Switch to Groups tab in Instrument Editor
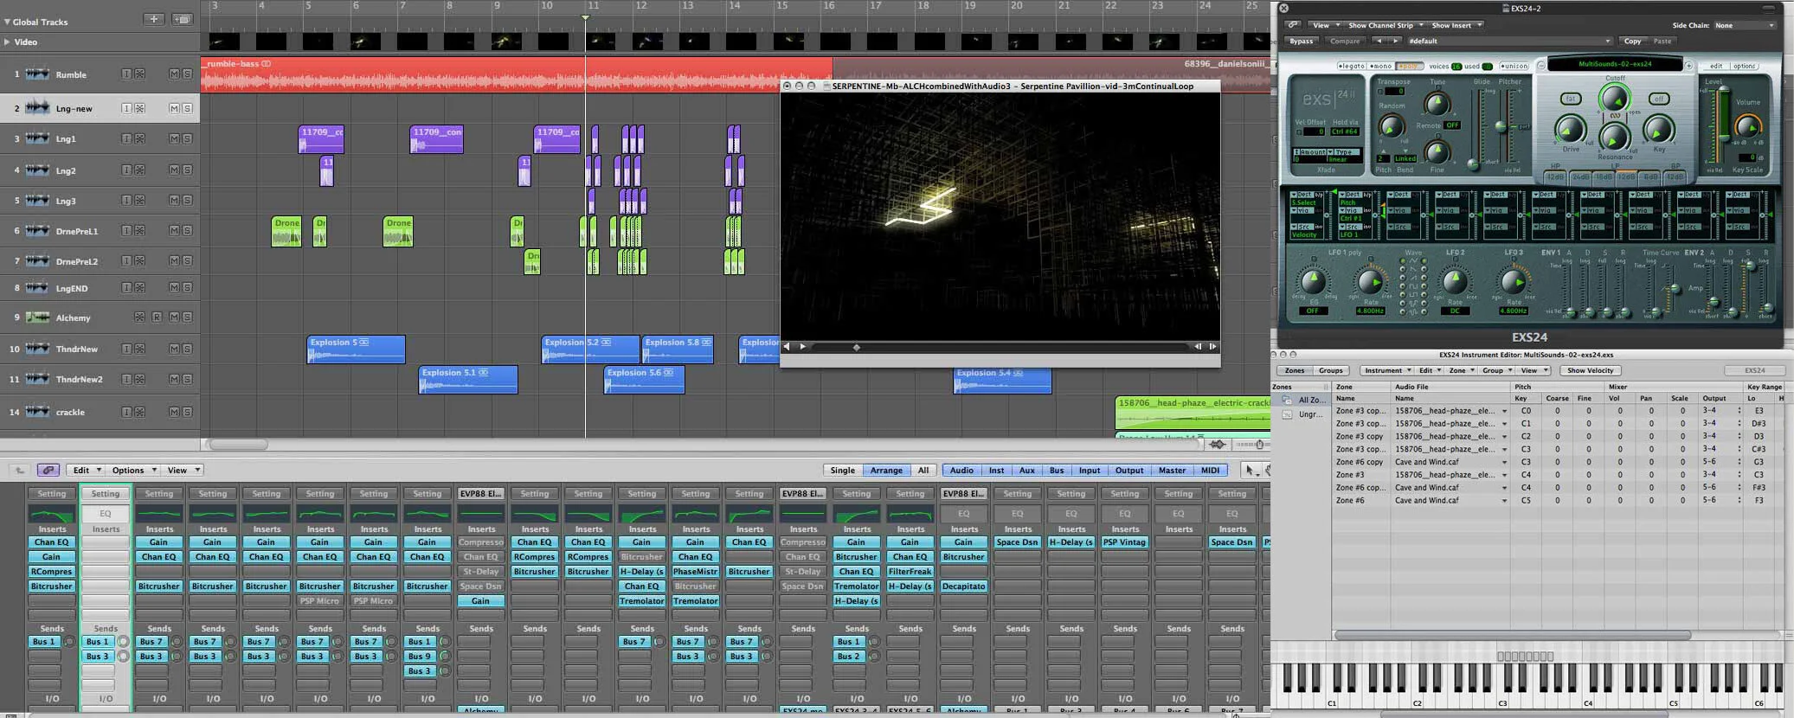 (x=1330, y=370)
